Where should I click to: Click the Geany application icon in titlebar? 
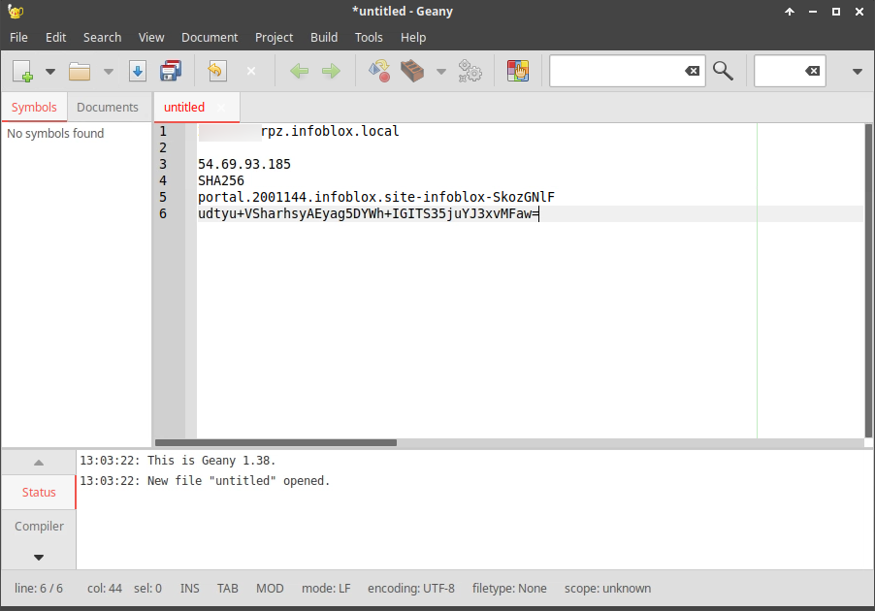(x=16, y=12)
